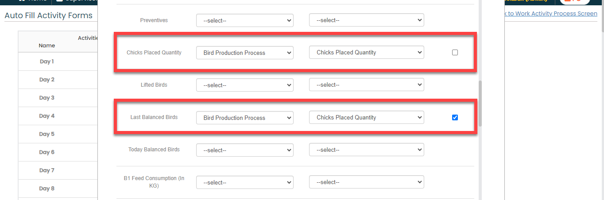Select the Day 8 activity row
Image resolution: width=604 pixels, height=200 pixels.
46,188
